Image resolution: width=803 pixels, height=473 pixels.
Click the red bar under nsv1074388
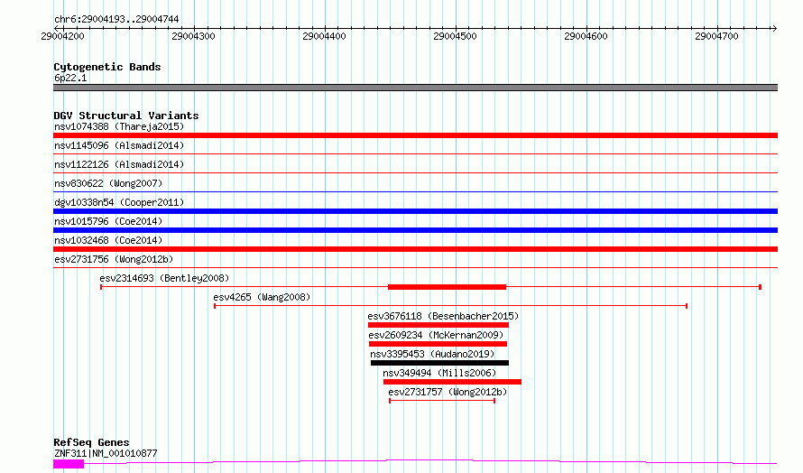pos(415,135)
